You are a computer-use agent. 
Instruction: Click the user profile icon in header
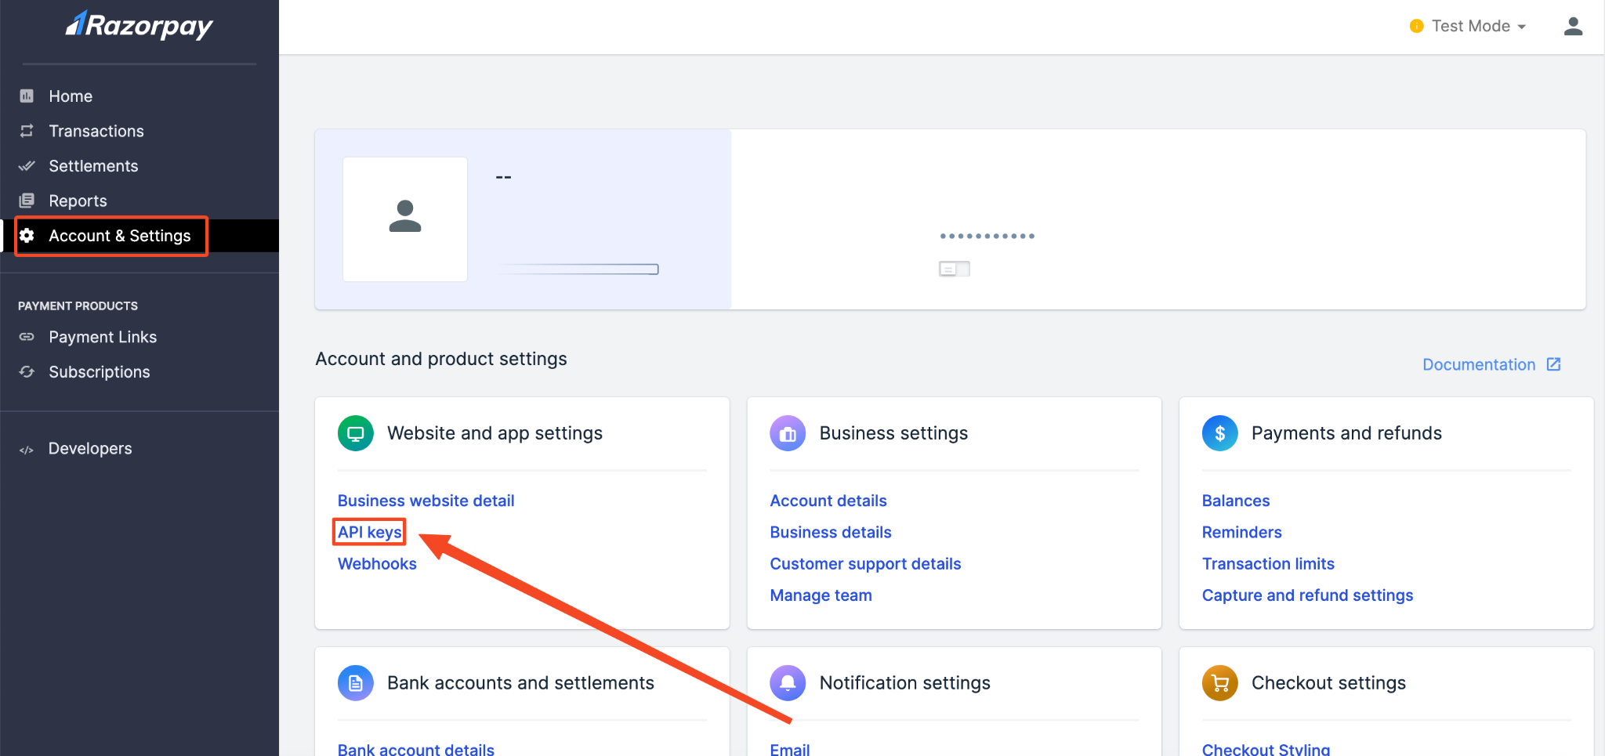[x=1572, y=27]
